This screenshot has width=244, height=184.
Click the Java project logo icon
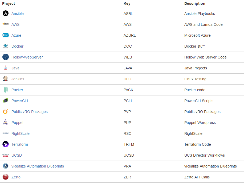tap(6, 68)
